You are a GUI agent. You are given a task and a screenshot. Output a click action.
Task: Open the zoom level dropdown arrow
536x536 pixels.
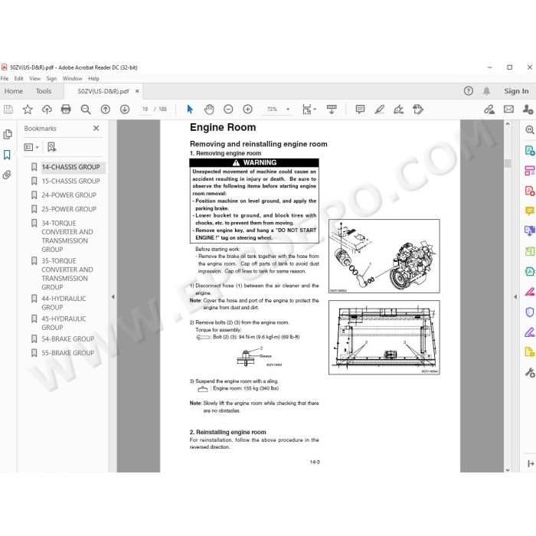(x=288, y=109)
